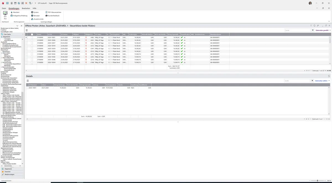Open Datensätze gewählt dropdown

[323, 30]
